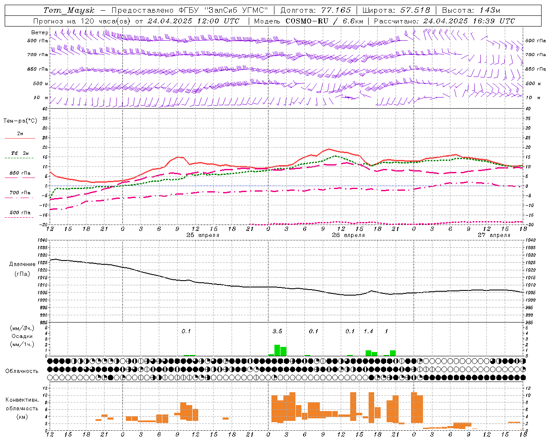Image resolution: width=548 pixels, height=438 pixels.
Task: Click the 'Давление' pressure panel label
Action: [22, 264]
